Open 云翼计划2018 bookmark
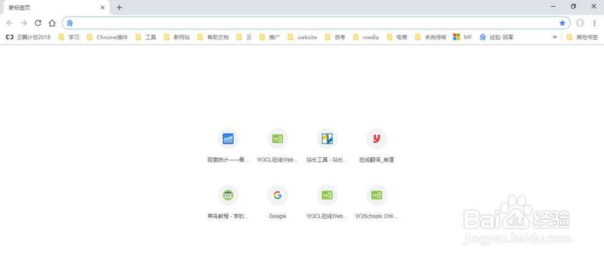The width and height of the screenshot is (604, 259). click(28, 37)
